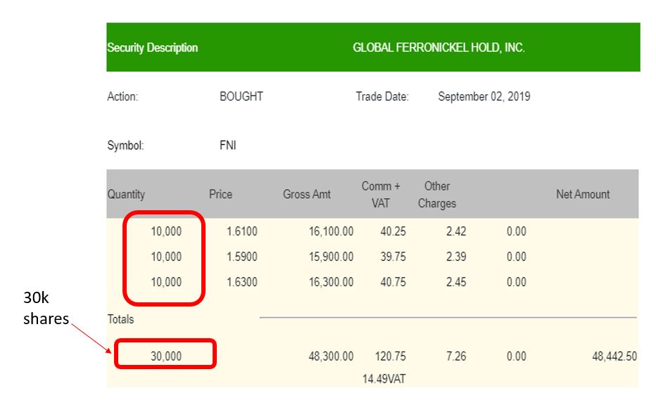Click the 48,300.00 gross total
This screenshot has width=656, height=405.
coord(331,356)
